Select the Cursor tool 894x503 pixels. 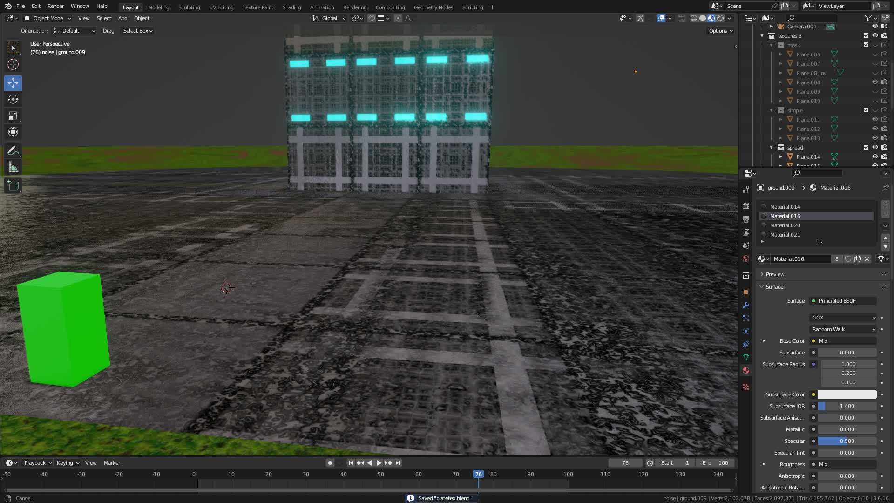[x=13, y=64]
